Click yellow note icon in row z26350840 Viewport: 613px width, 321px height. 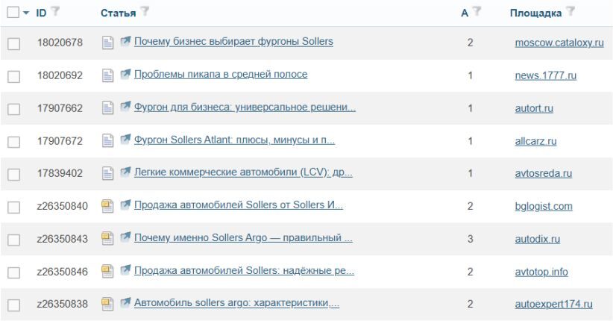point(107,206)
